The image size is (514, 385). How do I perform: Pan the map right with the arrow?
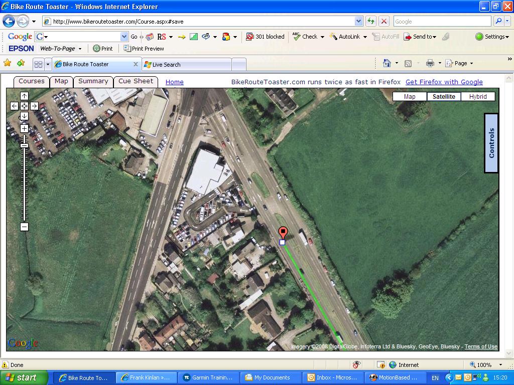click(34, 106)
